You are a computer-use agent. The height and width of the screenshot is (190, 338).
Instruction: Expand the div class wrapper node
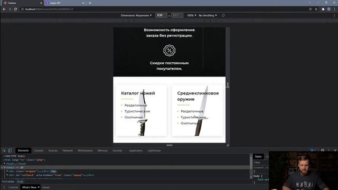(7, 171)
